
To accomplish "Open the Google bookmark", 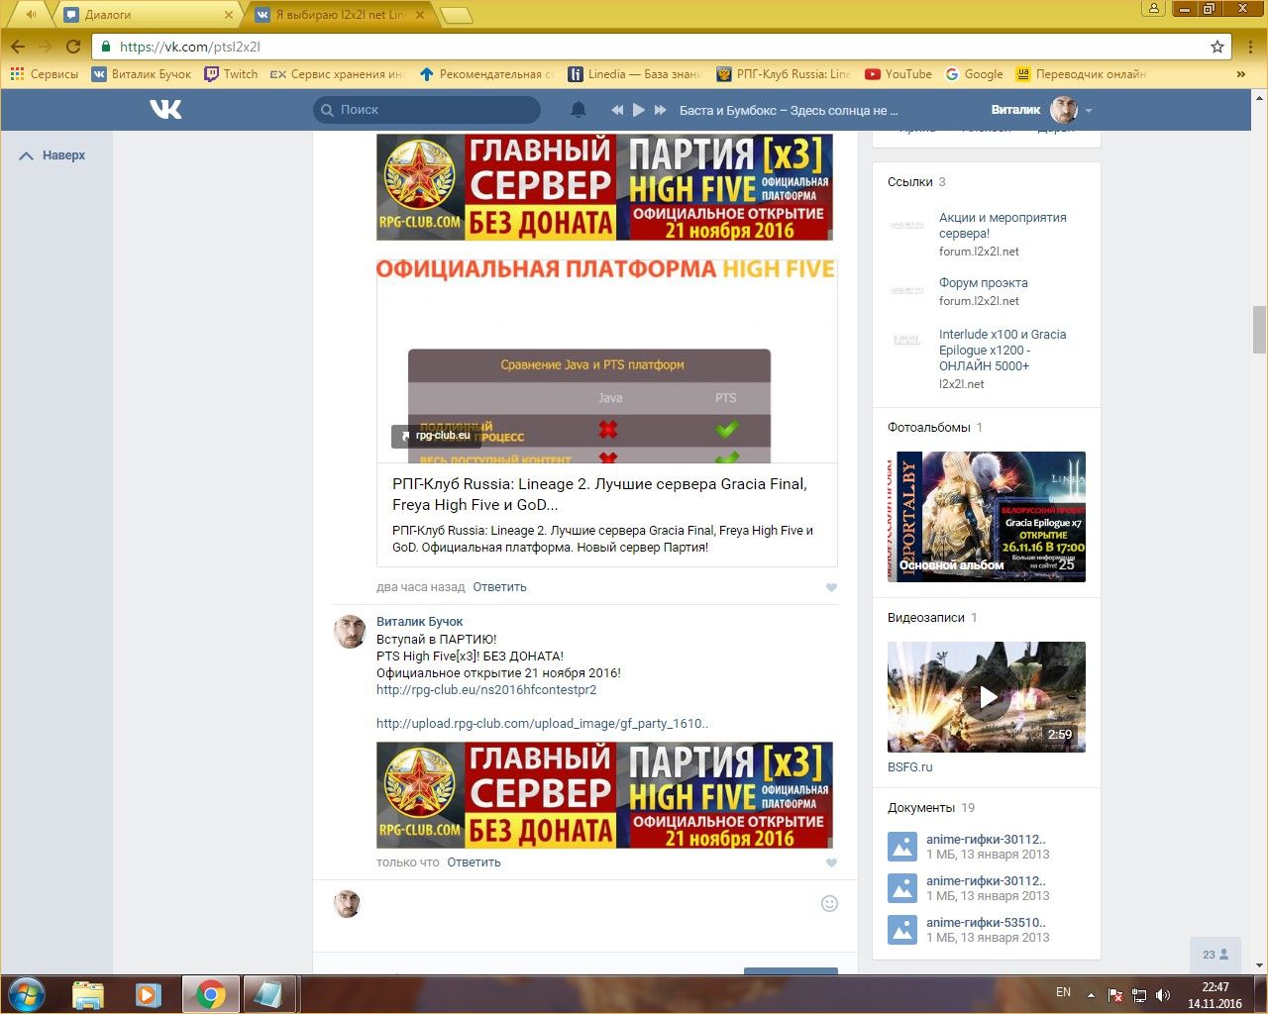I will point(974,74).
